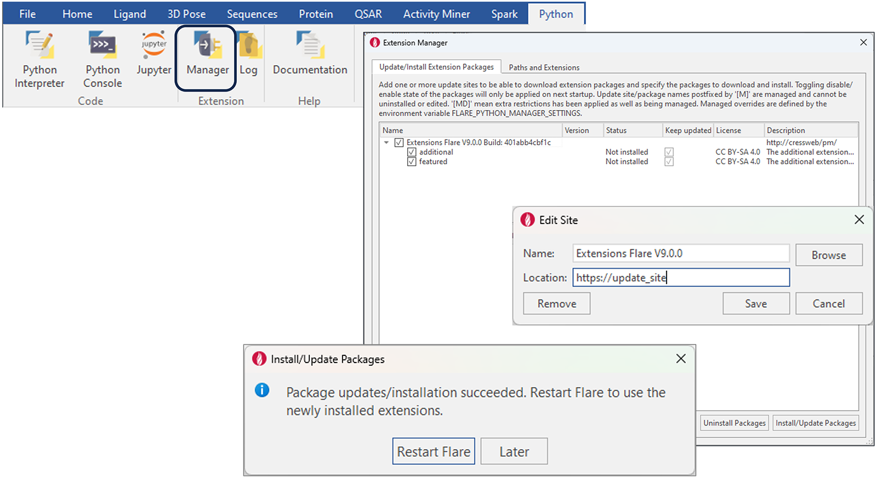Click 'CC BY-SA 4.0' license of featured row
The image size is (877, 483).
coord(738,162)
